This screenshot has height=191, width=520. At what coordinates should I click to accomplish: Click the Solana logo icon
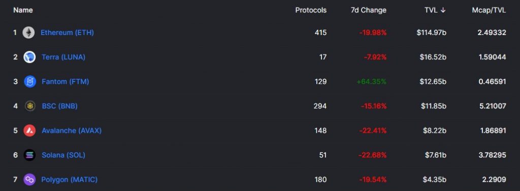pos(29,155)
